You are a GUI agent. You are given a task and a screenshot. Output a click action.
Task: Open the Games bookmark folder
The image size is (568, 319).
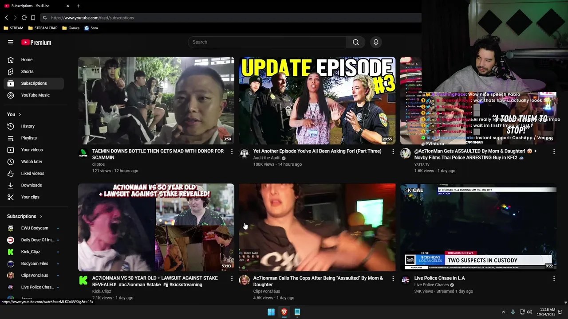[71, 28]
